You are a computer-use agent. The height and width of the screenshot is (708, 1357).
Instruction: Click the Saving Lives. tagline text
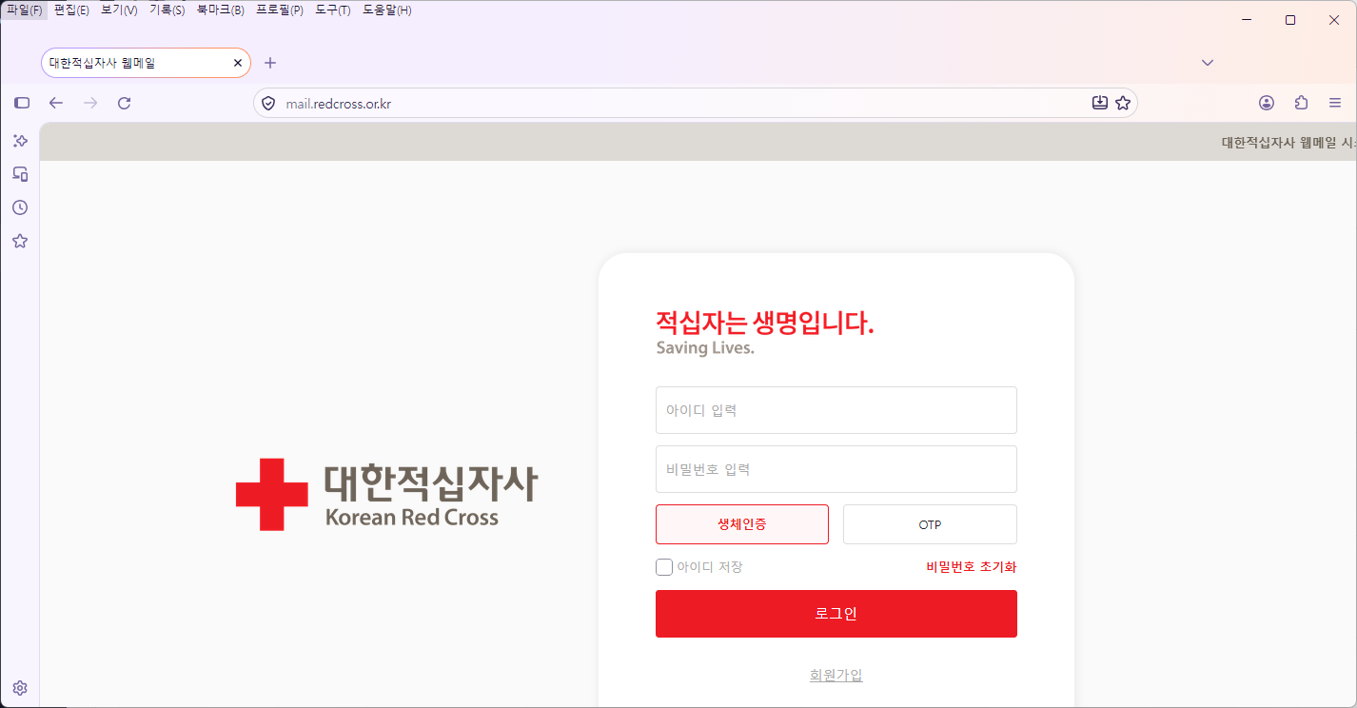pos(705,348)
